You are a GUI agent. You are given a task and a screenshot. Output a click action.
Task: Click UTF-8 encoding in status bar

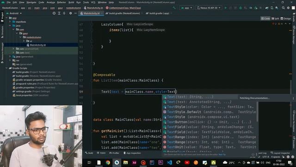265,157
